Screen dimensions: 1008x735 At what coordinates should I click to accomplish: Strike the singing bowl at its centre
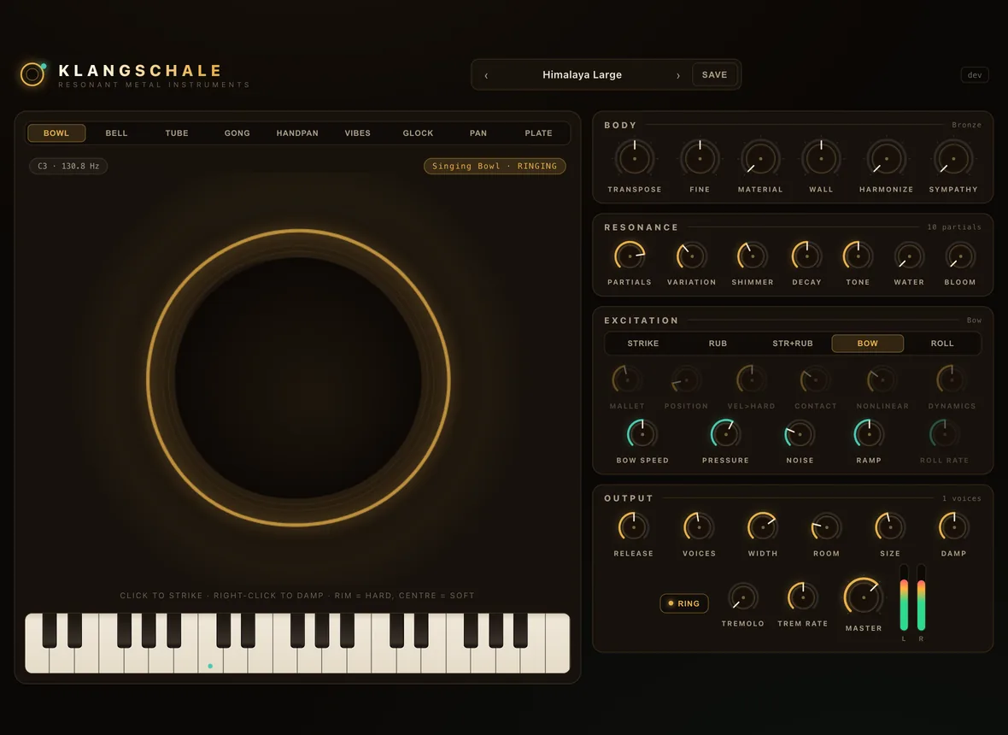(298, 378)
